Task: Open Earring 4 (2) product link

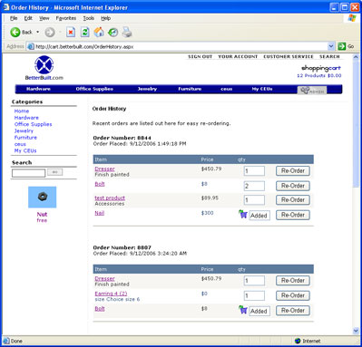Action: point(111,294)
